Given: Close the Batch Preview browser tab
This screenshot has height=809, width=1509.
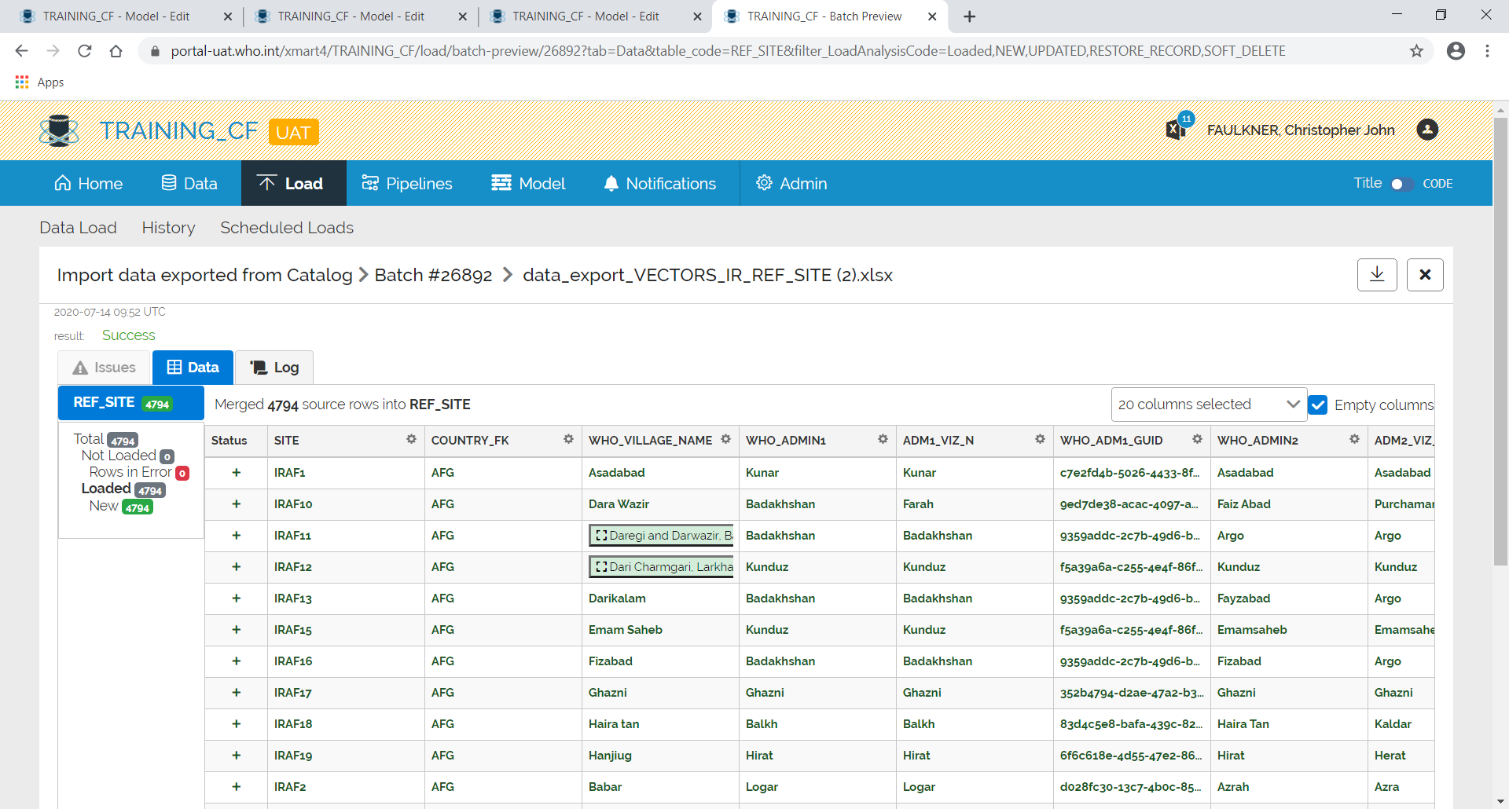Looking at the screenshot, I should pyautogui.click(x=932, y=16).
